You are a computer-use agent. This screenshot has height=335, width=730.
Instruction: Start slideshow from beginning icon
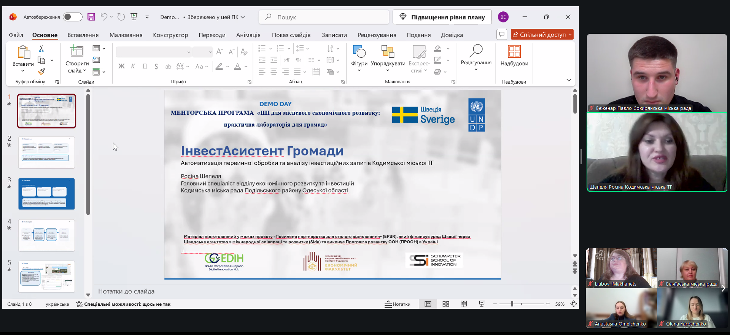(134, 17)
